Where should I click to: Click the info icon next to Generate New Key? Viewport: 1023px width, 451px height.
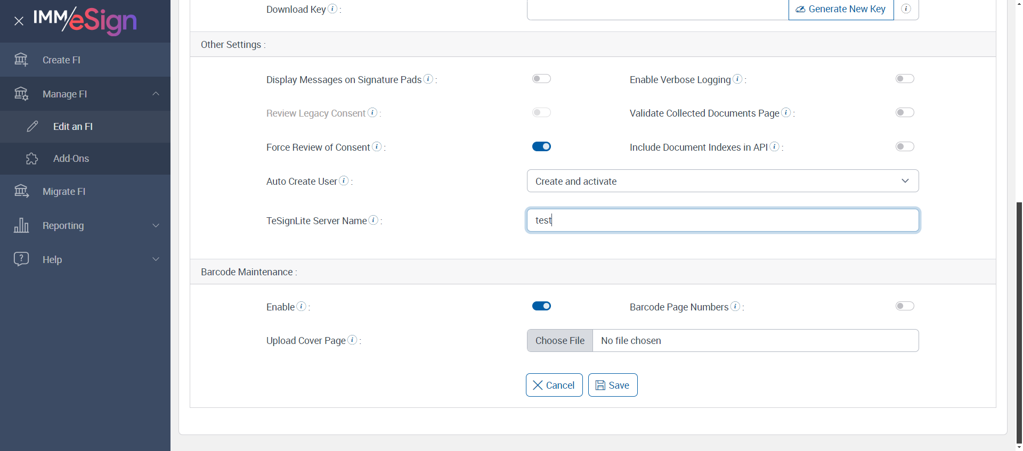[906, 9]
